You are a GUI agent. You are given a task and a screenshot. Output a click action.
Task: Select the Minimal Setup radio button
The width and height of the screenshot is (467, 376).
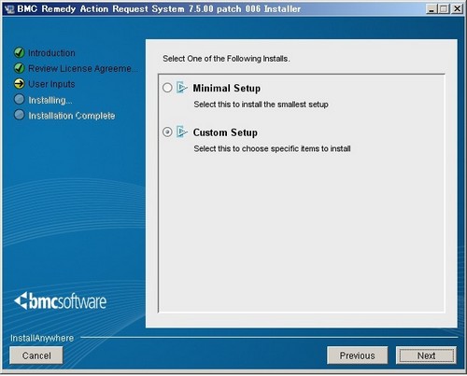tap(167, 88)
